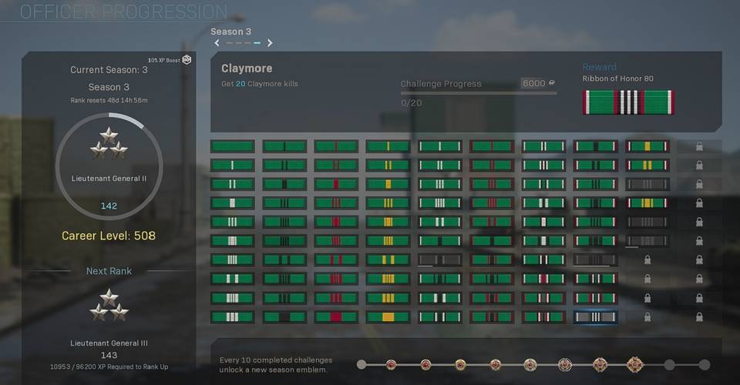Click the Lieutenant General III next rank emblem
Screen dimensions: 740x385
click(x=108, y=305)
